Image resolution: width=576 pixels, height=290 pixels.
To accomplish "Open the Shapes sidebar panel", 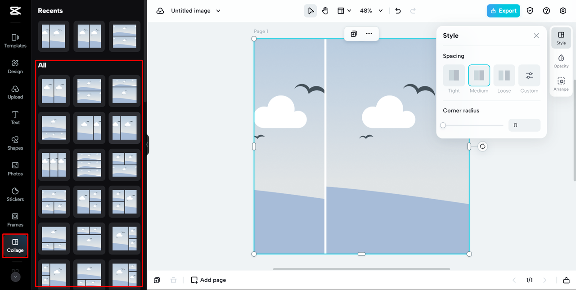I will 15,143.
